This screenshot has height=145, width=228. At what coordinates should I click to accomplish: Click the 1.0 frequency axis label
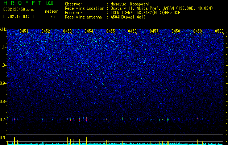click(3, 66)
